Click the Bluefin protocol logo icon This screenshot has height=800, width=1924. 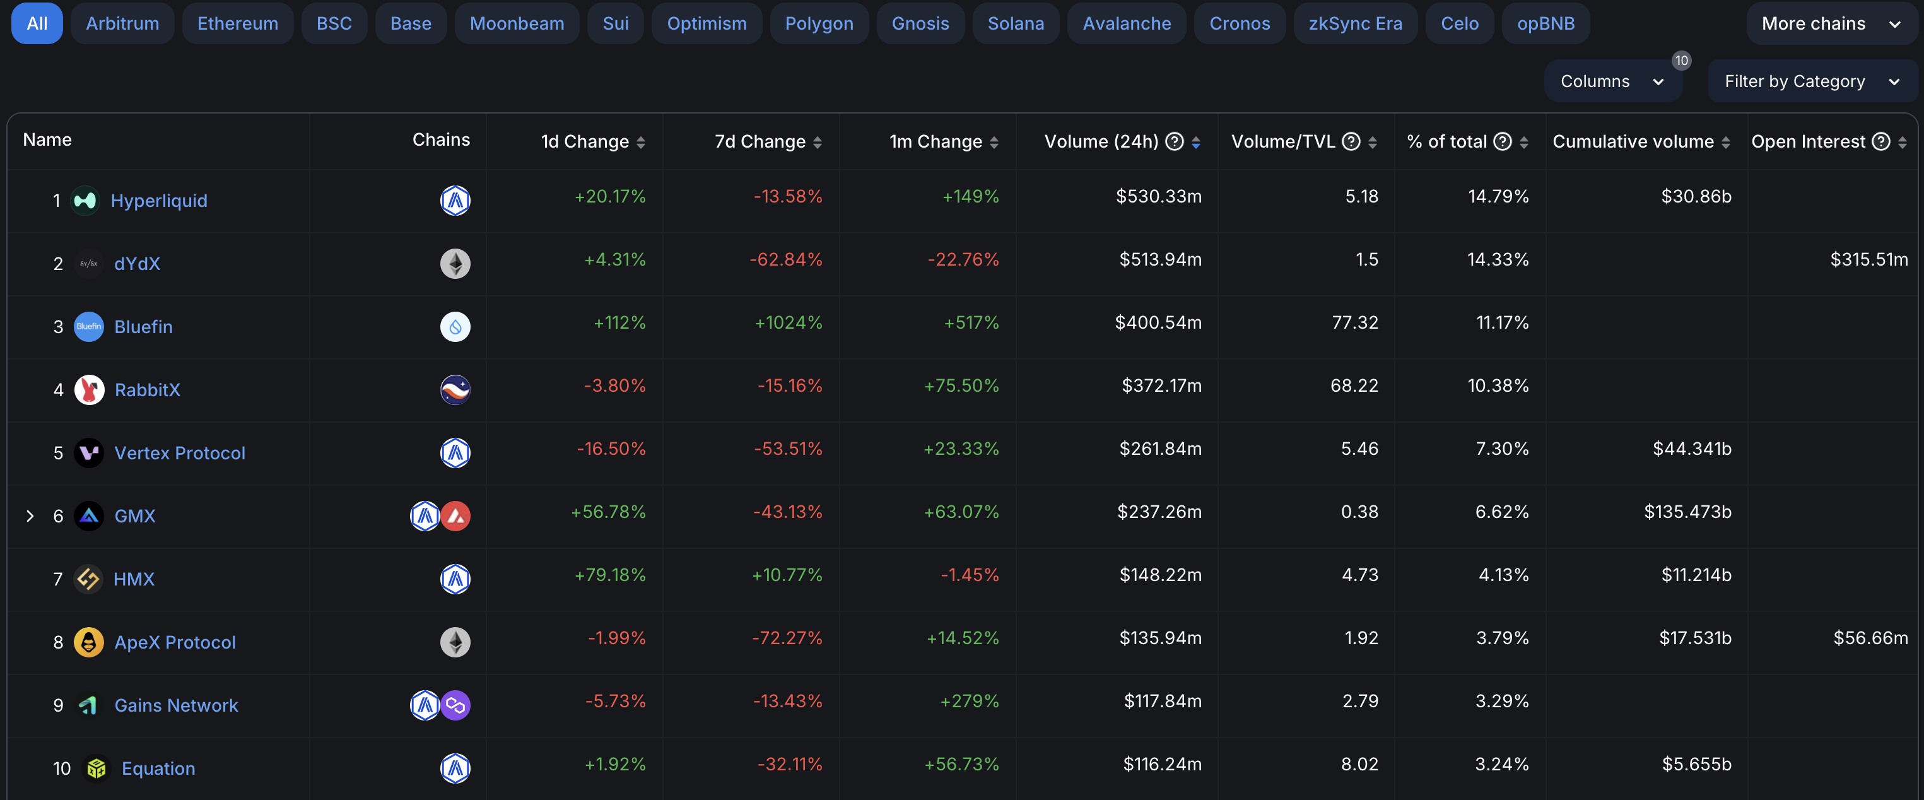point(89,326)
